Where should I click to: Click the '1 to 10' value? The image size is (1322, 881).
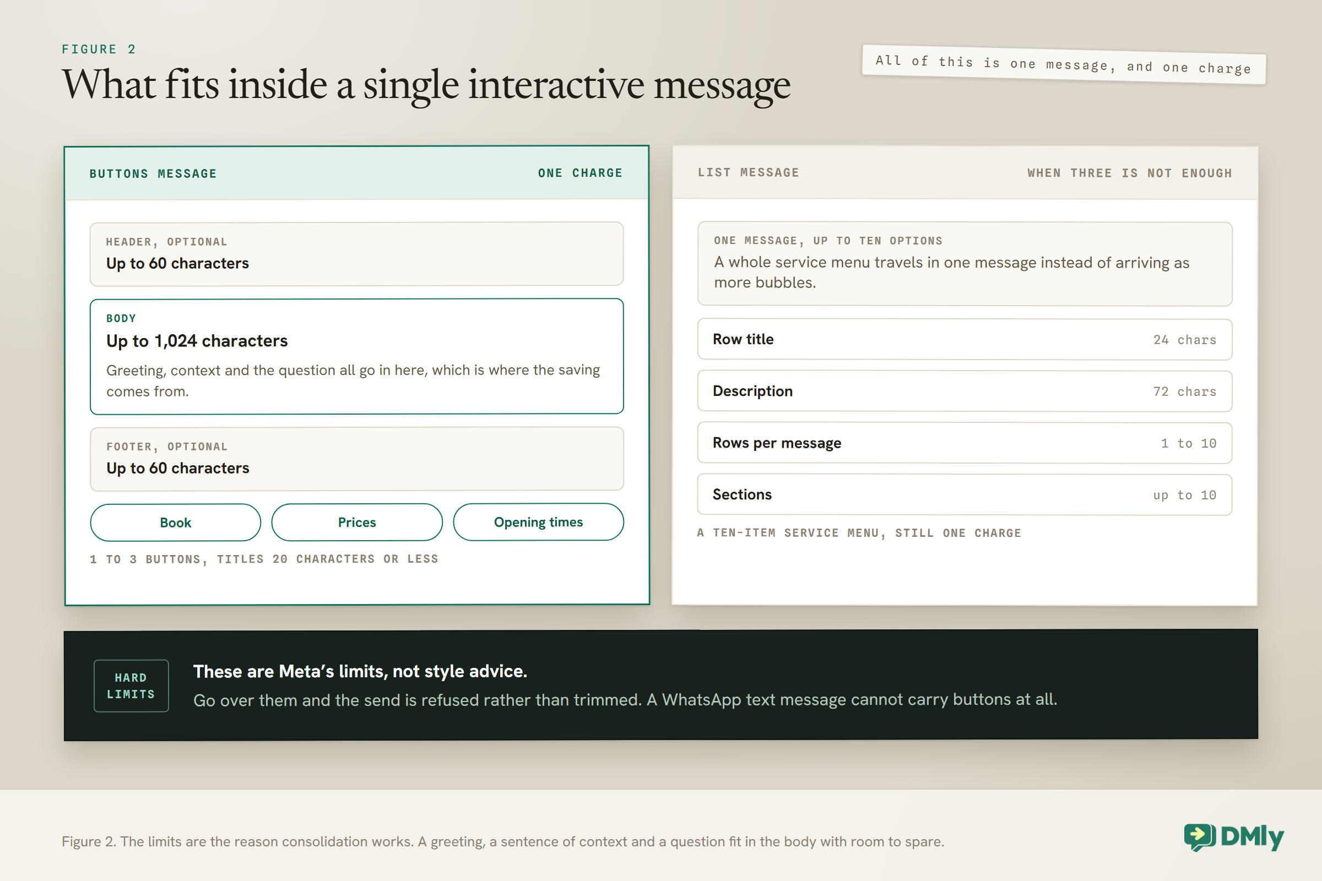point(1189,443)
